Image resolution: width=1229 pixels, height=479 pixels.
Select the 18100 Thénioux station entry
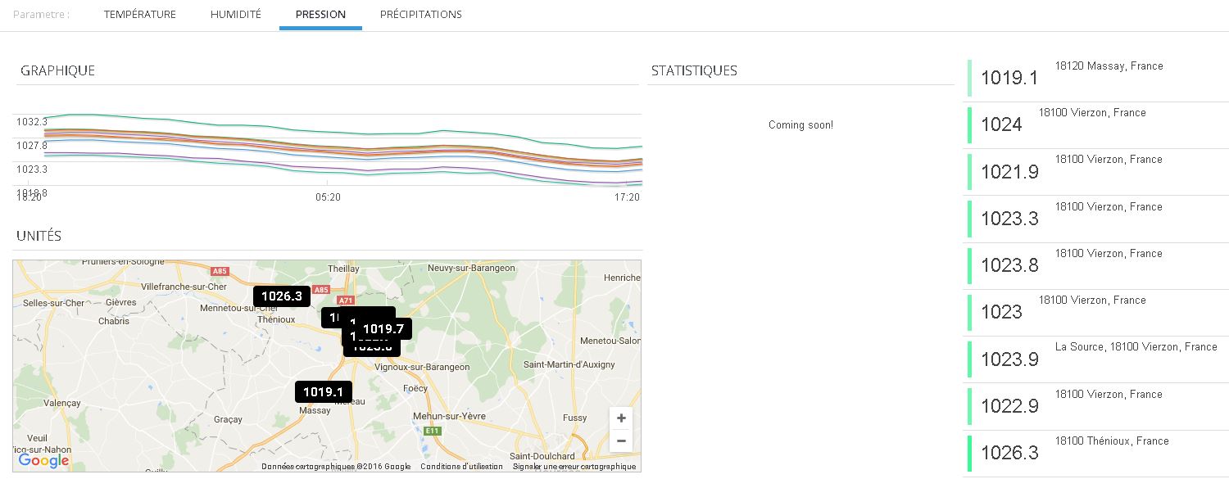click(x=1096, y=453)
